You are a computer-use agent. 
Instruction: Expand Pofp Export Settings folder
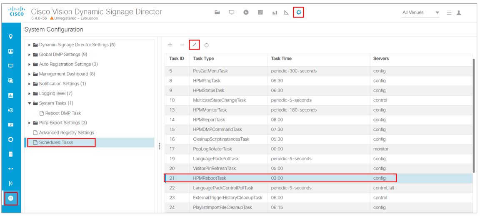click(x=30, y=123)
